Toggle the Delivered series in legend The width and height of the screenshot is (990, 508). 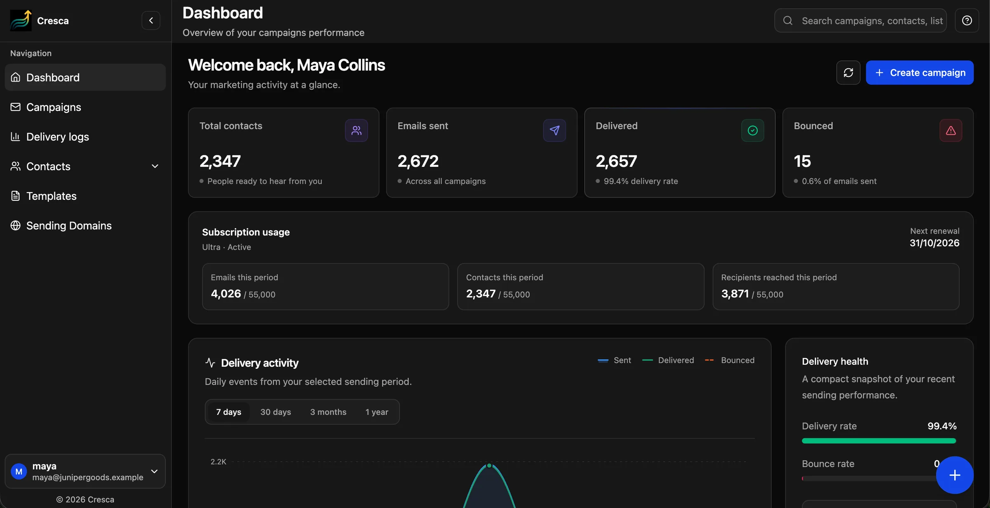click(x=668, y=360)
